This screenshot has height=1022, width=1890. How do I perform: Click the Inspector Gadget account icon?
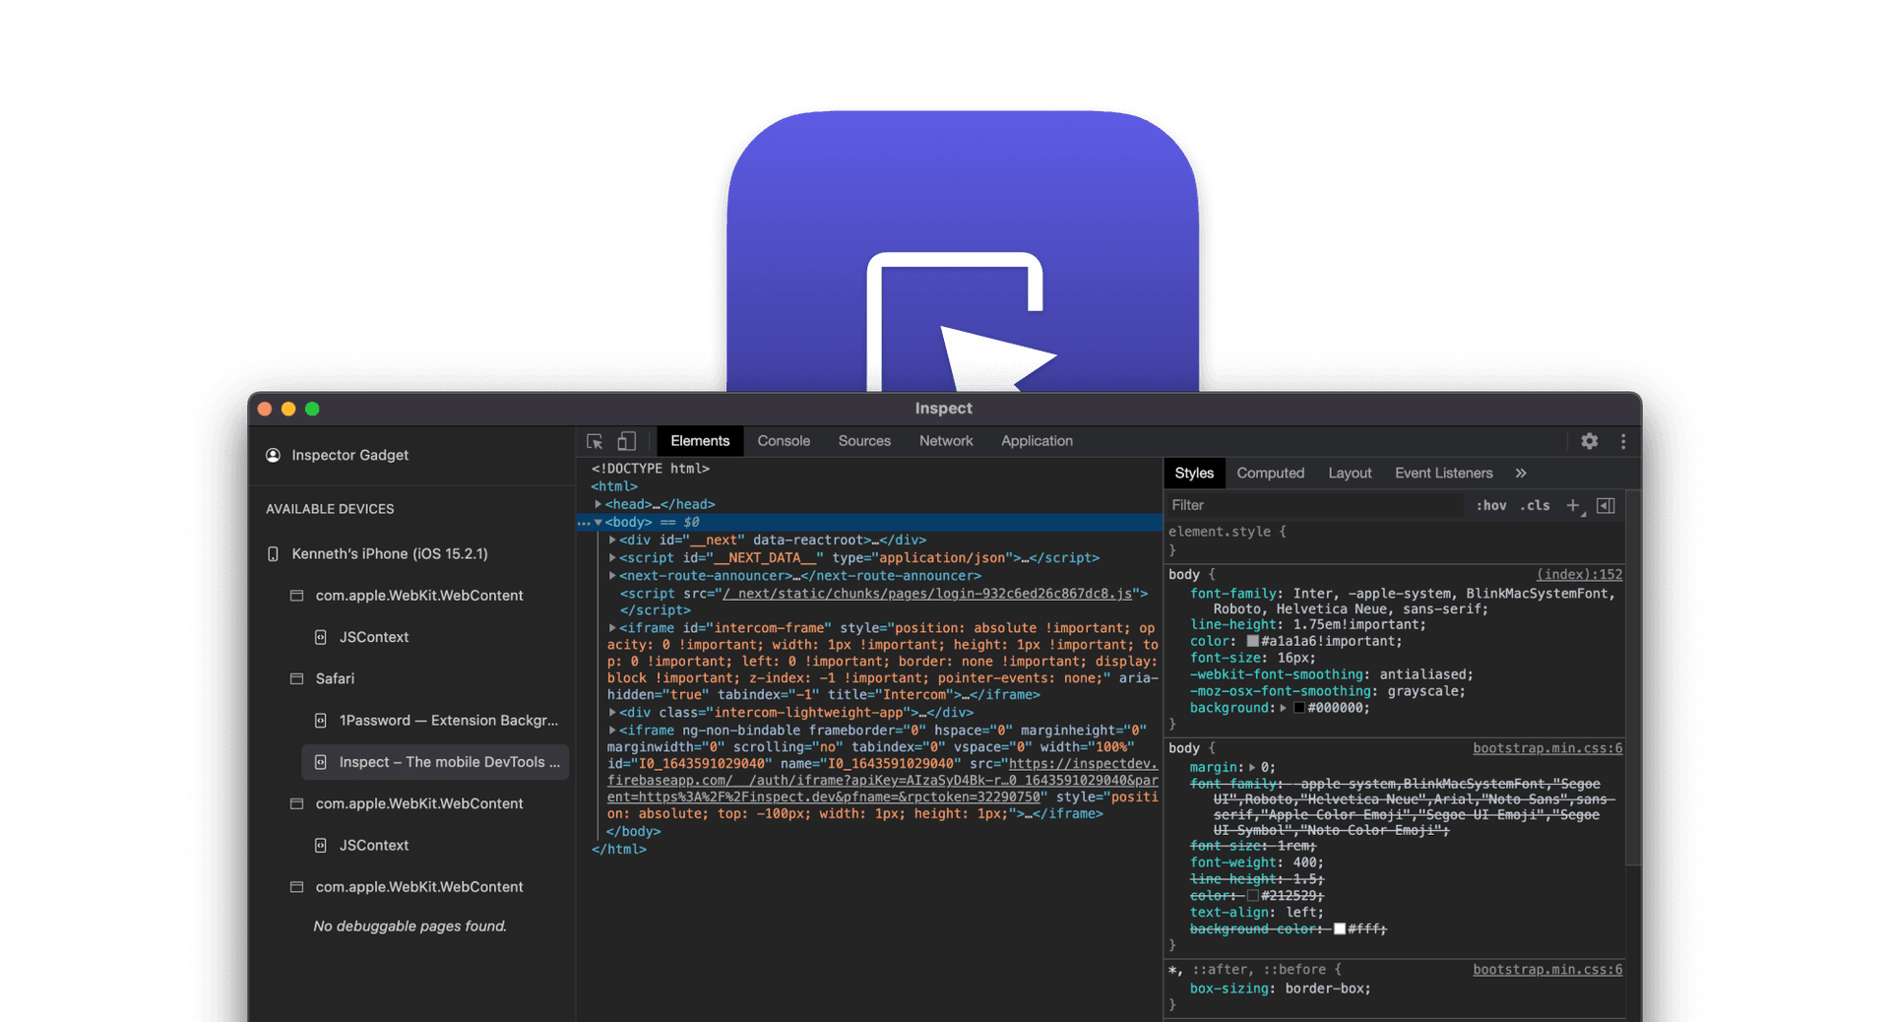pyautogui.click(x=272, y=455)
